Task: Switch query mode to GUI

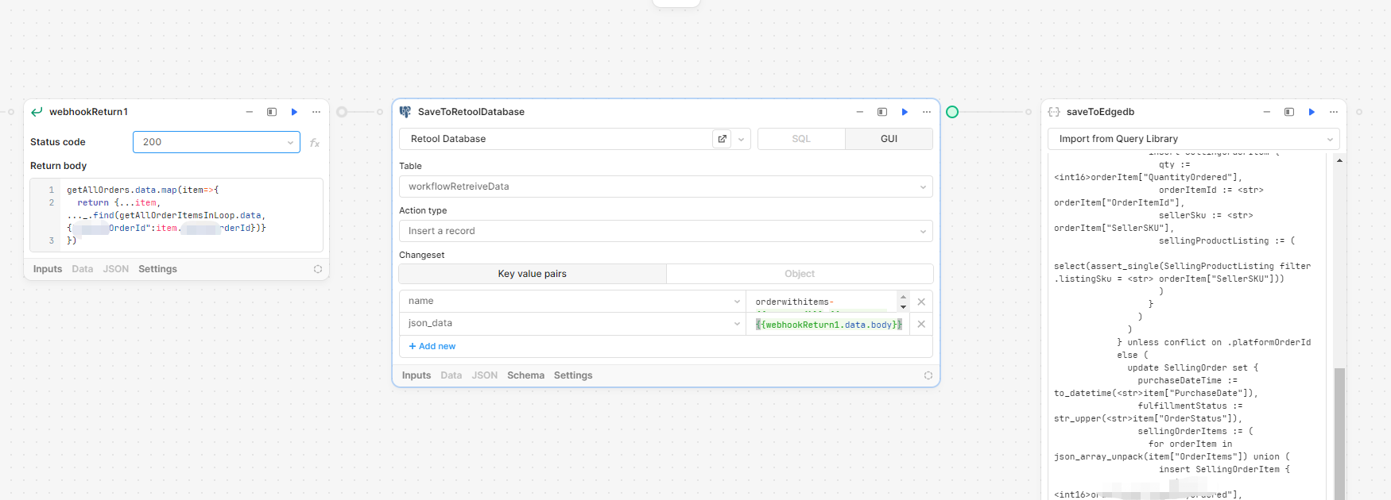Action: click(x=889, y=139)
